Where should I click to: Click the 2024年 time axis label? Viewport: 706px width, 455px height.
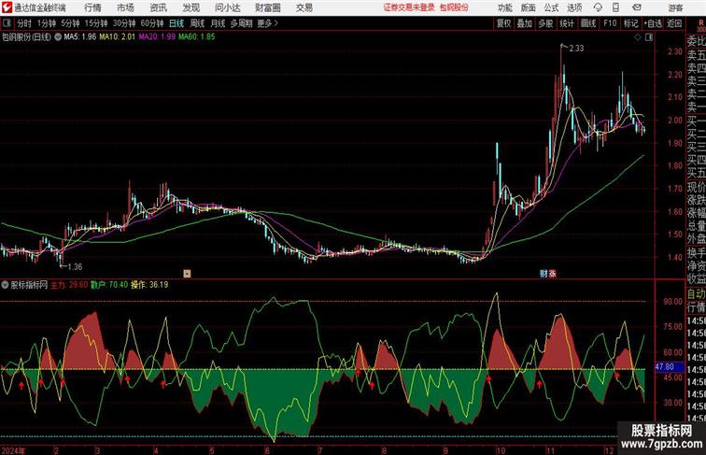(x=13, y=450)
